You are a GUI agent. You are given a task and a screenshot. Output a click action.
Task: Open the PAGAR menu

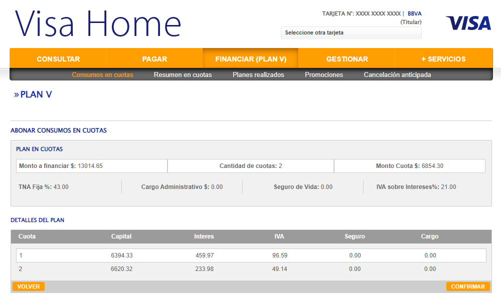point(154,59)
